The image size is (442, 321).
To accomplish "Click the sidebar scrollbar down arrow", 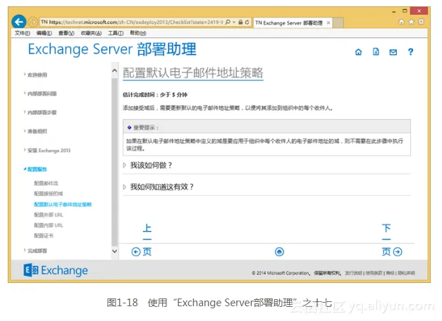I will click(115, 251).
